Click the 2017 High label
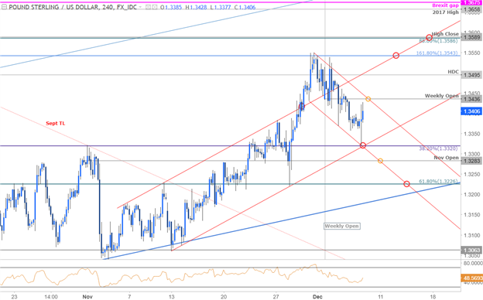Image resolution: width=483 pixels, height=300 pixels. [445, 12]
